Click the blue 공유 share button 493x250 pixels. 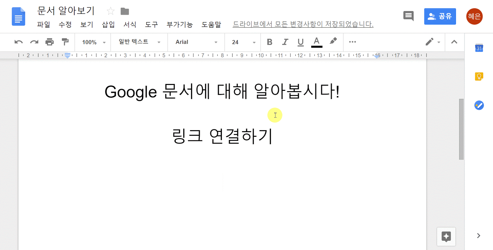click(440, 16)
